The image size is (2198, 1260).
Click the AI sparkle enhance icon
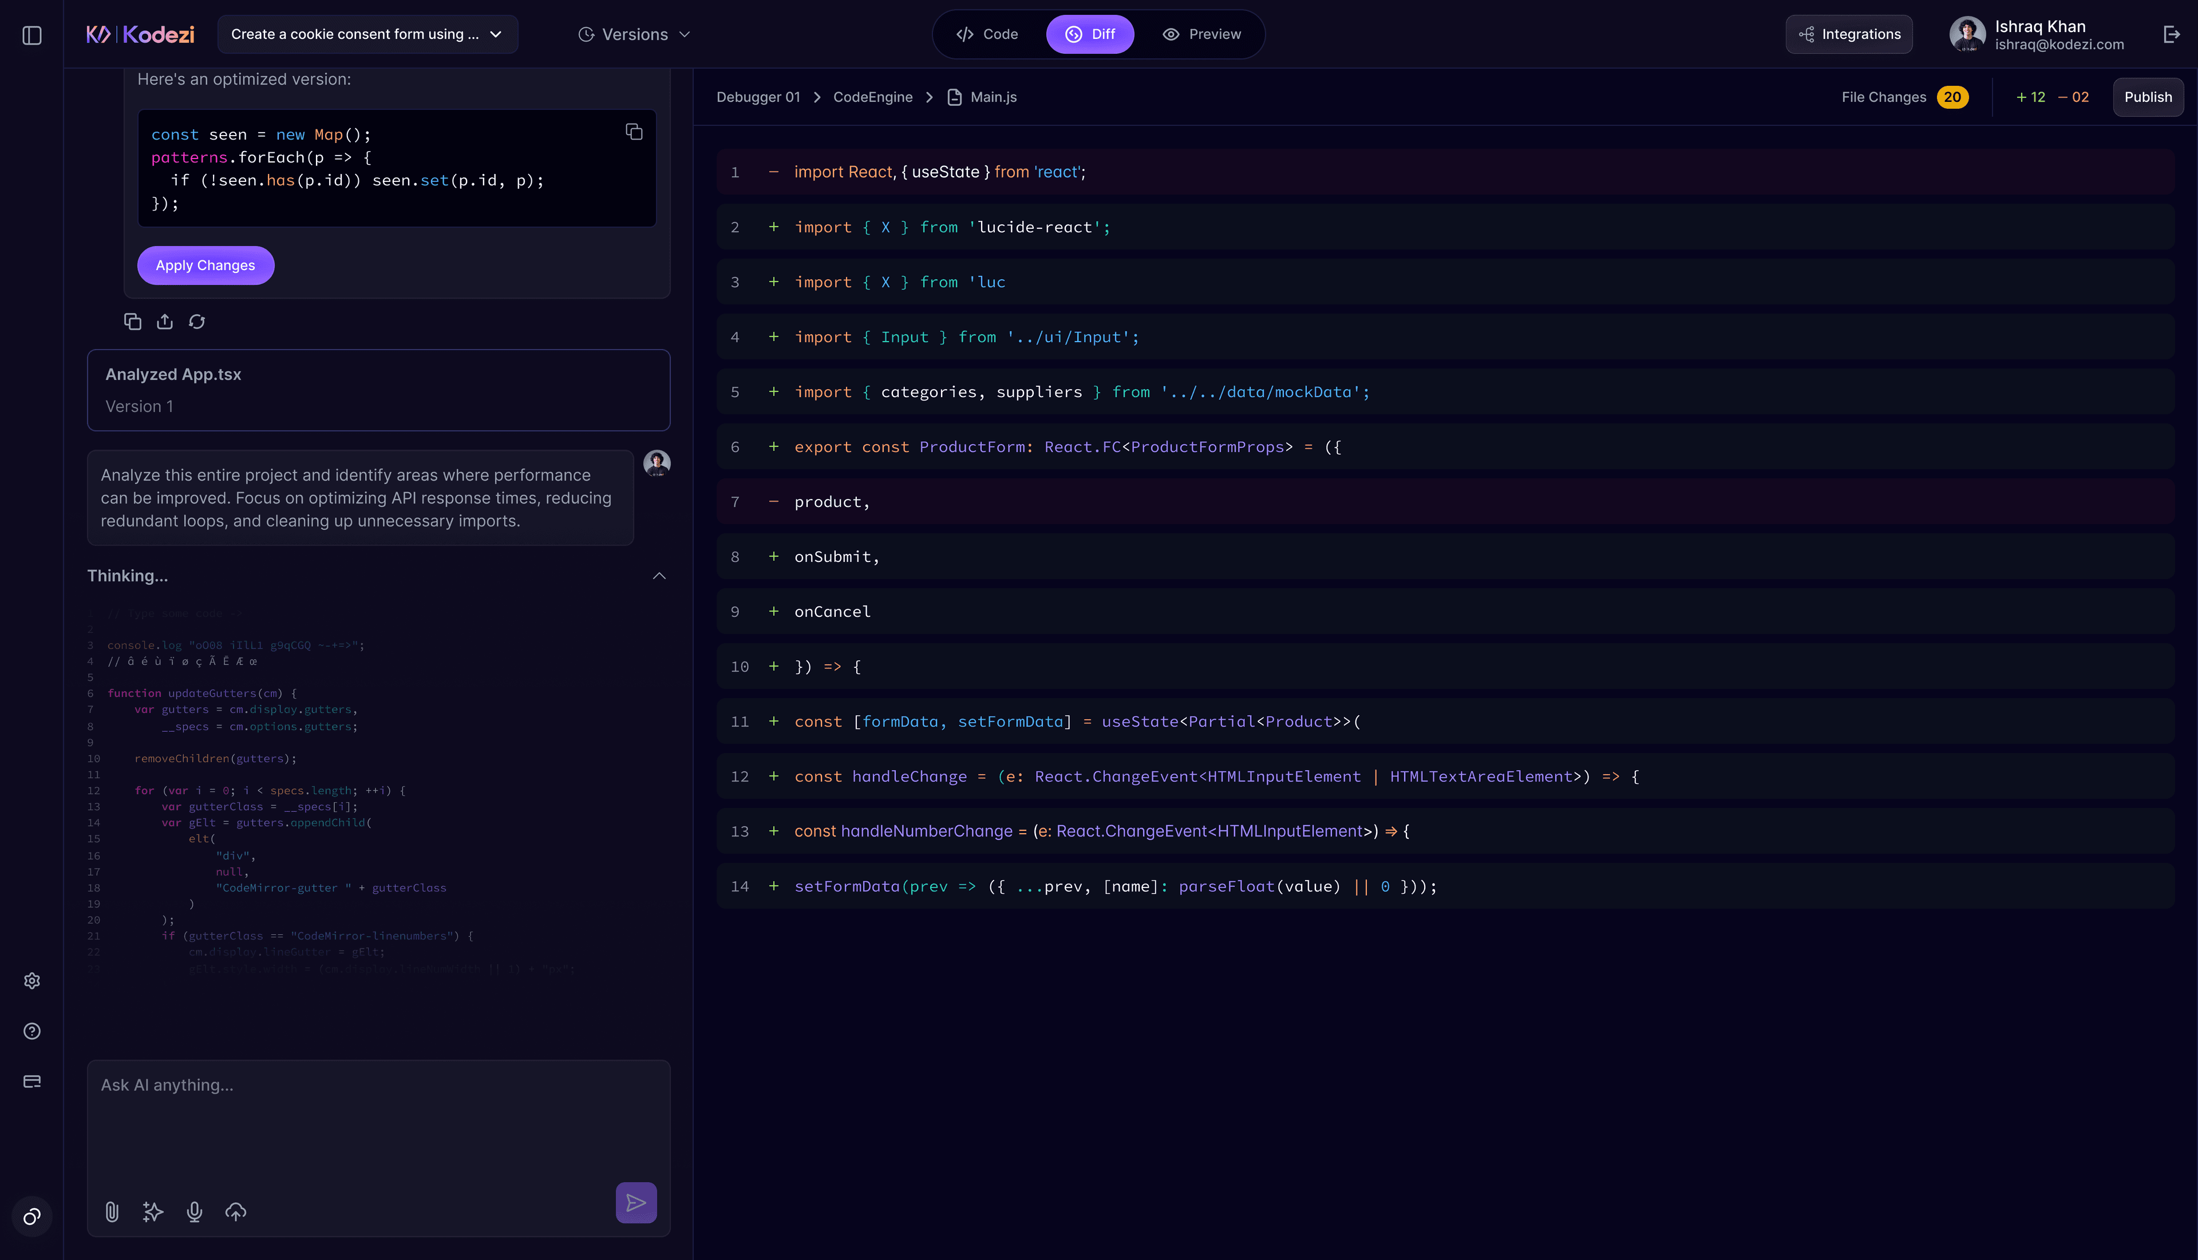[x=152, y=1211]
